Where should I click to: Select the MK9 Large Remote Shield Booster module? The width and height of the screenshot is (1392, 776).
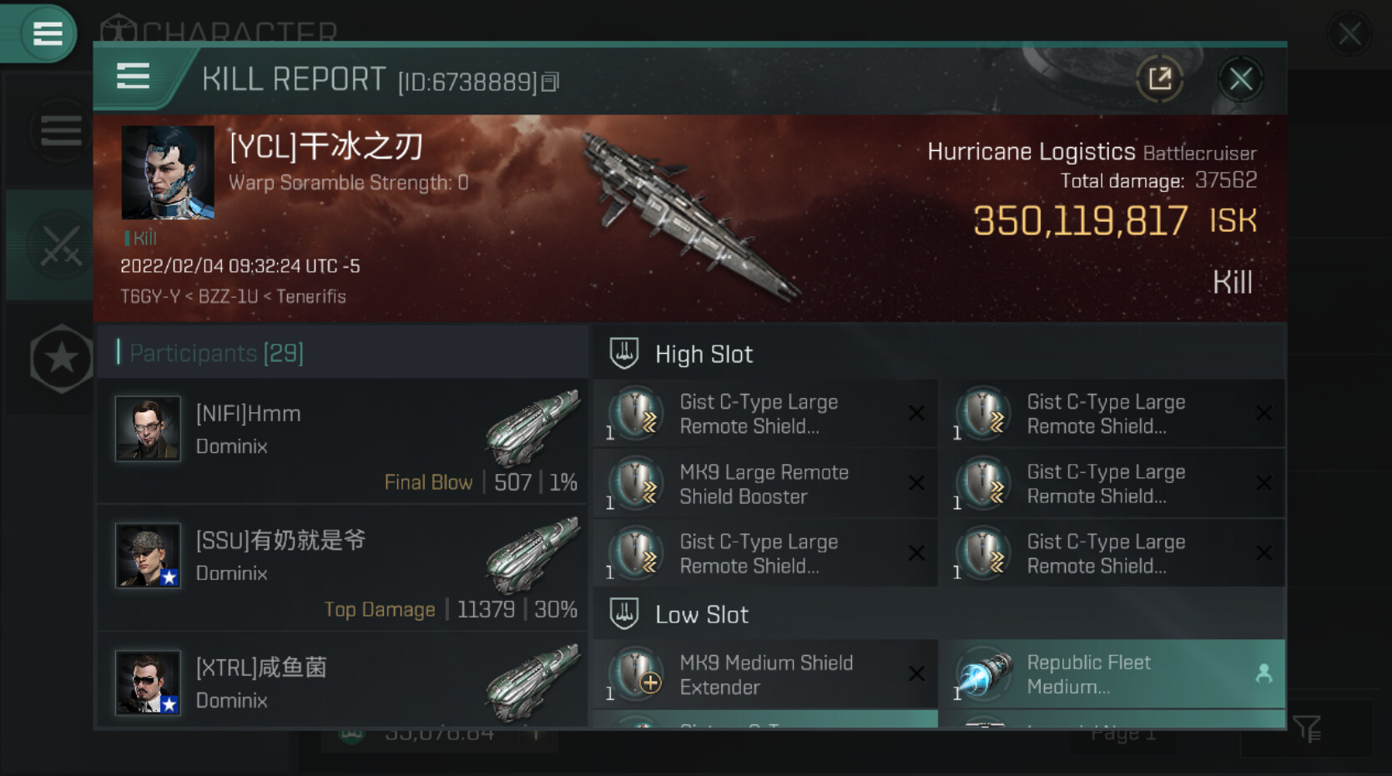tap(765, 484)
